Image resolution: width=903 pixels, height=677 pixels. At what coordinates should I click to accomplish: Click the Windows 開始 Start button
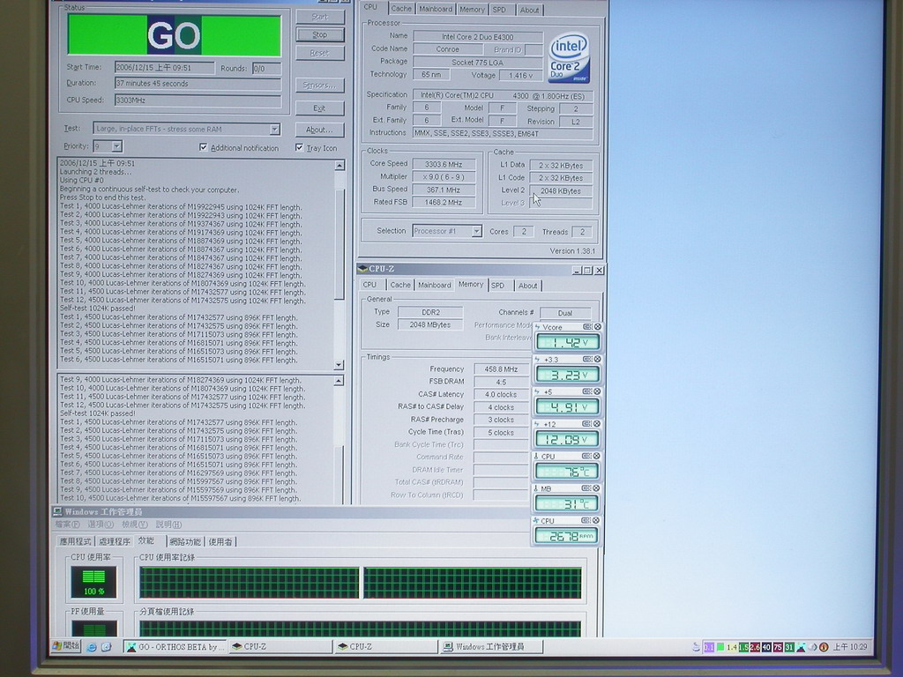[x=67, y=646]
